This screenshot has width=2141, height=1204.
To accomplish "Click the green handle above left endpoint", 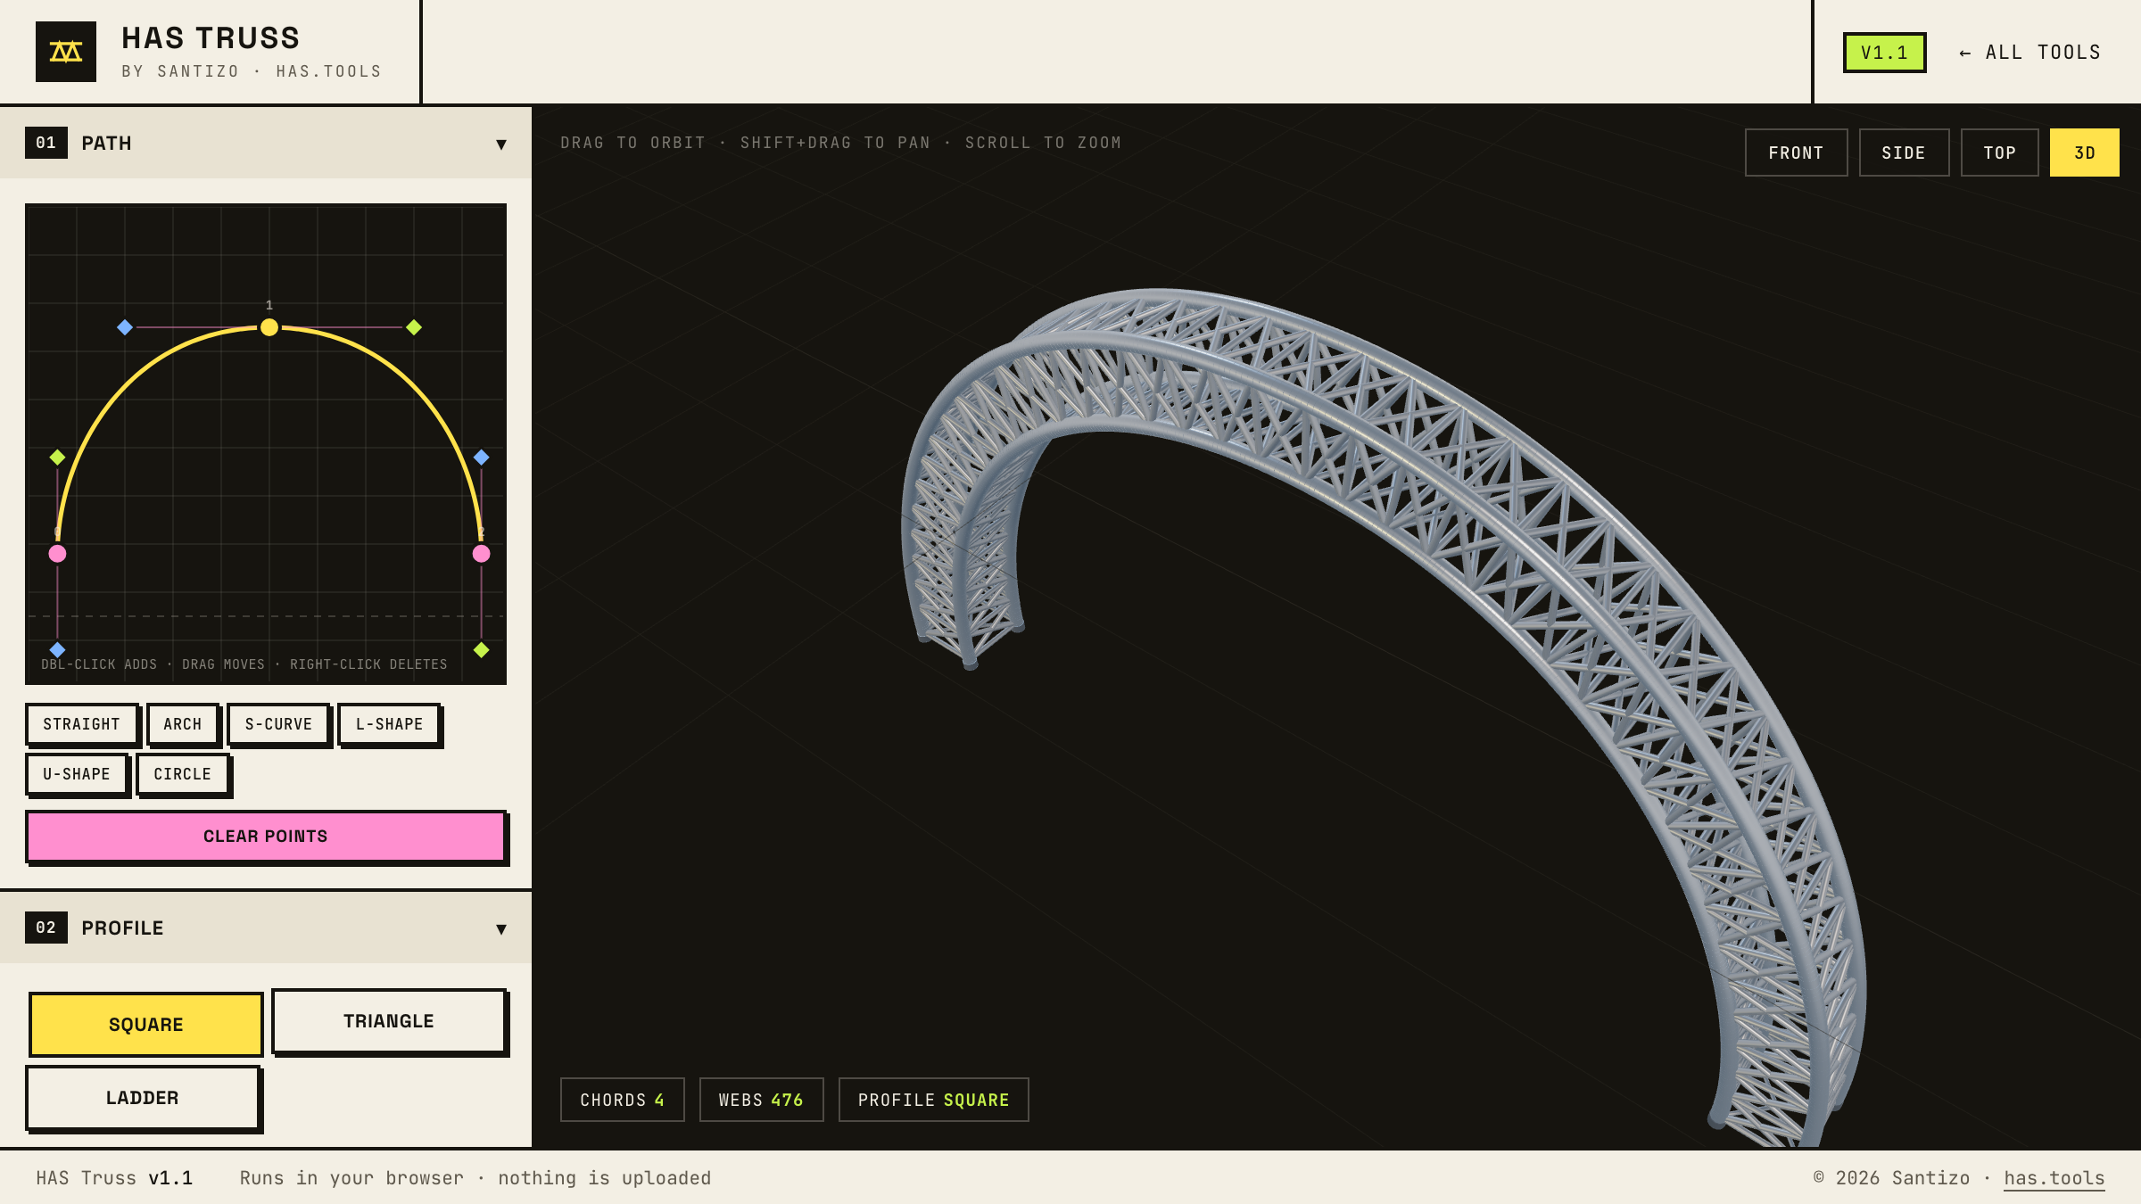I will [x=58, y=458].
